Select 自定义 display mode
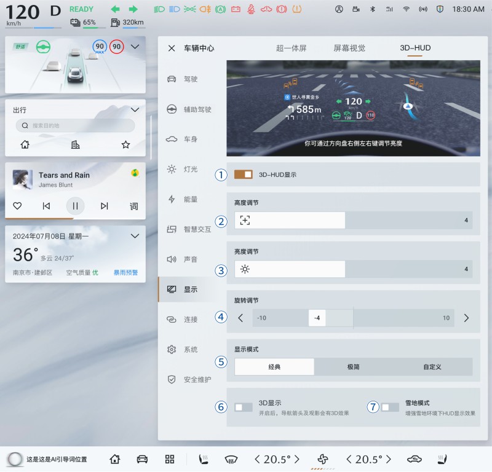This screenshot has width=492, height=472. pyautogui.click(x=432, y=367)
